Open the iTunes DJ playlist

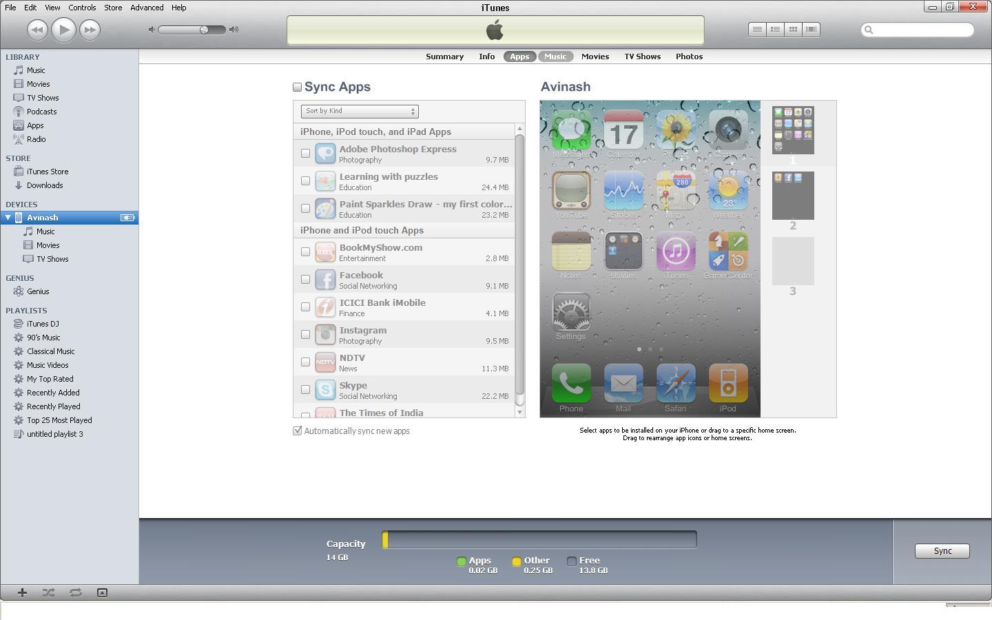click(x=43, y=324)
